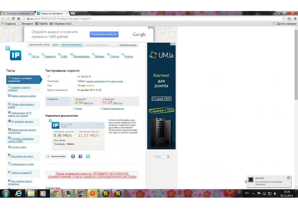
Task: Open the Другие закладки folder
Action: pyautogui.click(x=285, y=24)
